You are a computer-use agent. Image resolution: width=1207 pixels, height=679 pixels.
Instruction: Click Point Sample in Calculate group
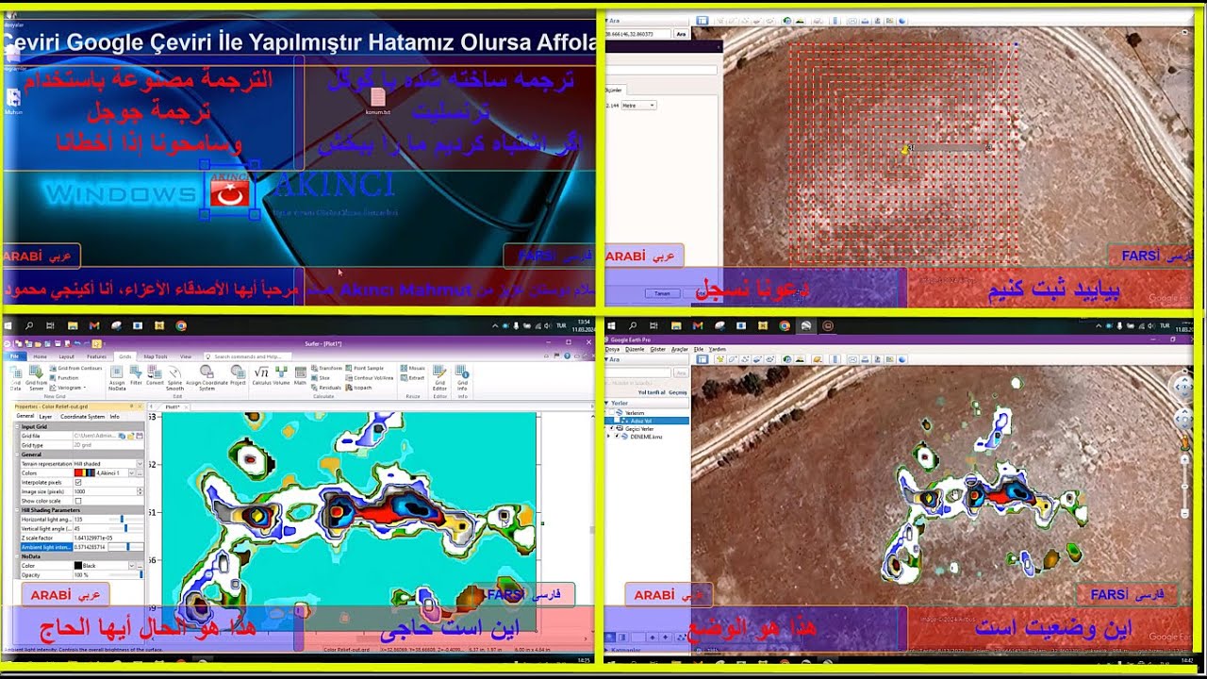(365, 368)
